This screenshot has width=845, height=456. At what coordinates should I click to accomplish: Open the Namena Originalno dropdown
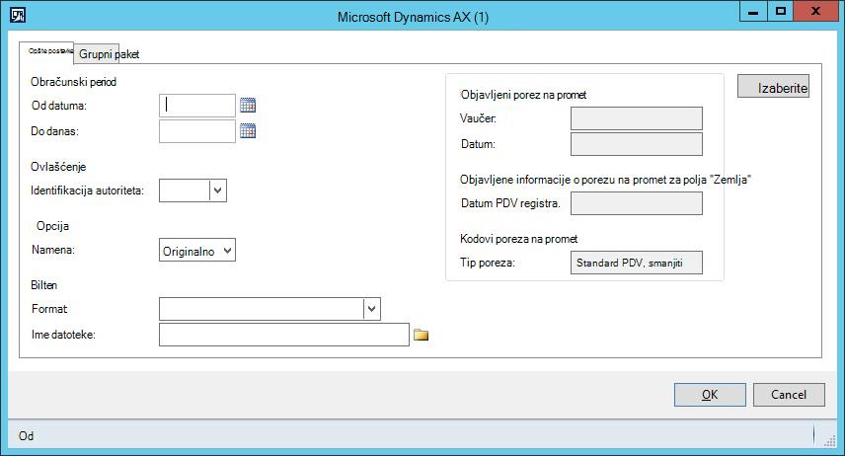pyautogui.click(x=197, y=250)
